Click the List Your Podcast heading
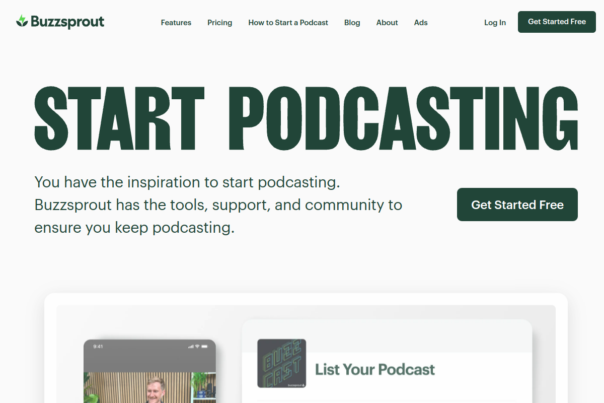 pyautogui.click(x=375, y=369)
